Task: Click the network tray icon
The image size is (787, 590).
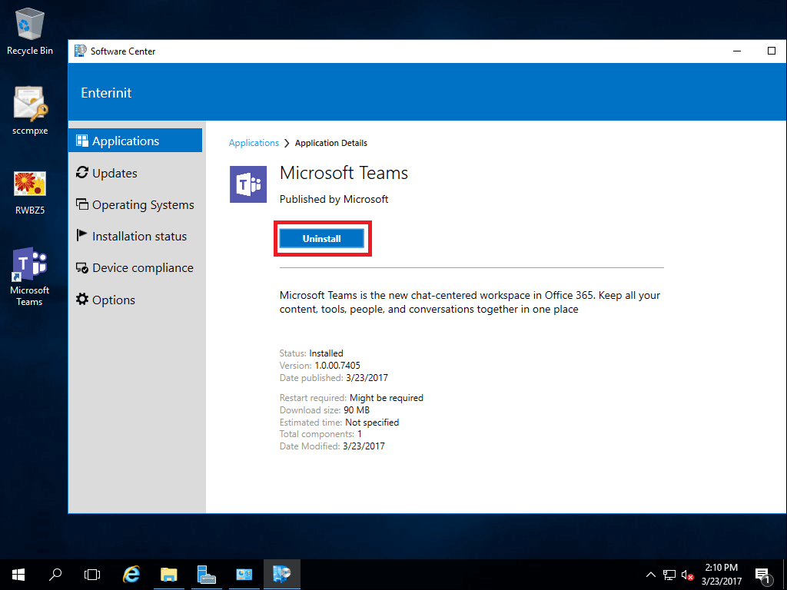Action: [669, 575]
